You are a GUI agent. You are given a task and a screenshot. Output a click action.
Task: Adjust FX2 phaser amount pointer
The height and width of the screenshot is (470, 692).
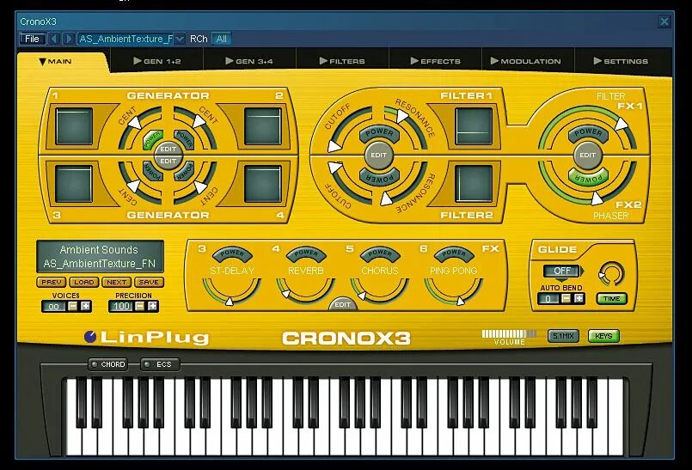coord(597,198)
